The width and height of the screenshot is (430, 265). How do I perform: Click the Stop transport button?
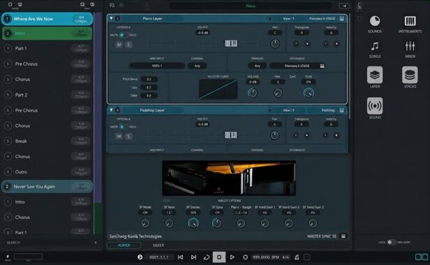pos(219,257)
